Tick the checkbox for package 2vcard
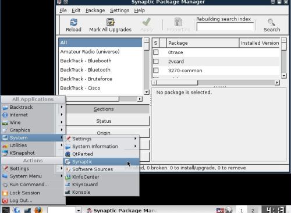This screenshot has width=291, height=213. pos(155,61)
